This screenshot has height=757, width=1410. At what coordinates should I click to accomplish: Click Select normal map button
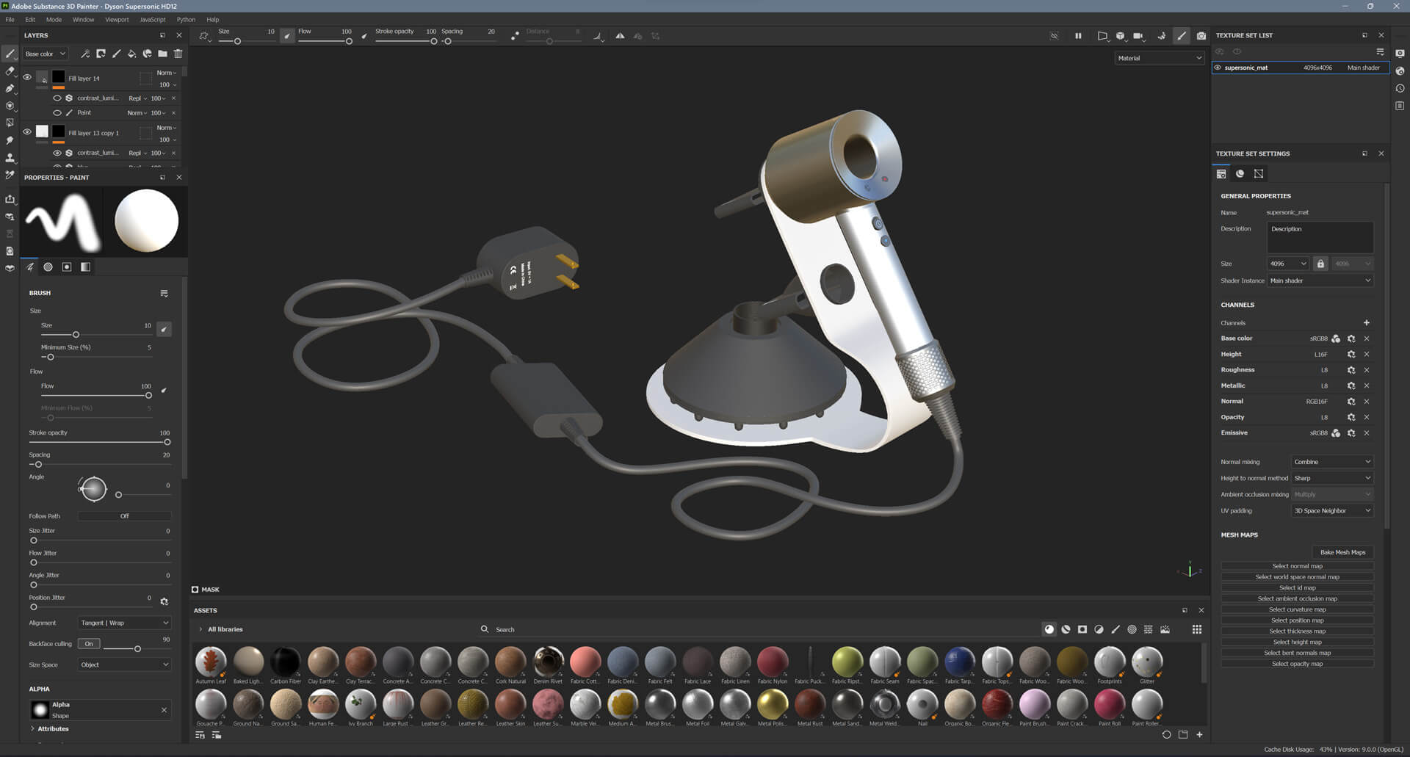point(1297,566)
